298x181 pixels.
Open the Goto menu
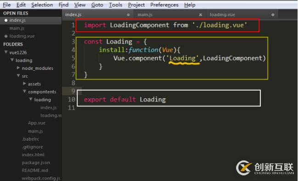97,5
